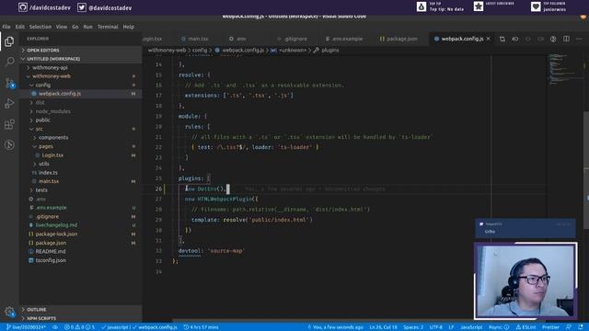Click the top tip jar icon
The width and height of the screenshot is (589, 331).
pos(422,6)
